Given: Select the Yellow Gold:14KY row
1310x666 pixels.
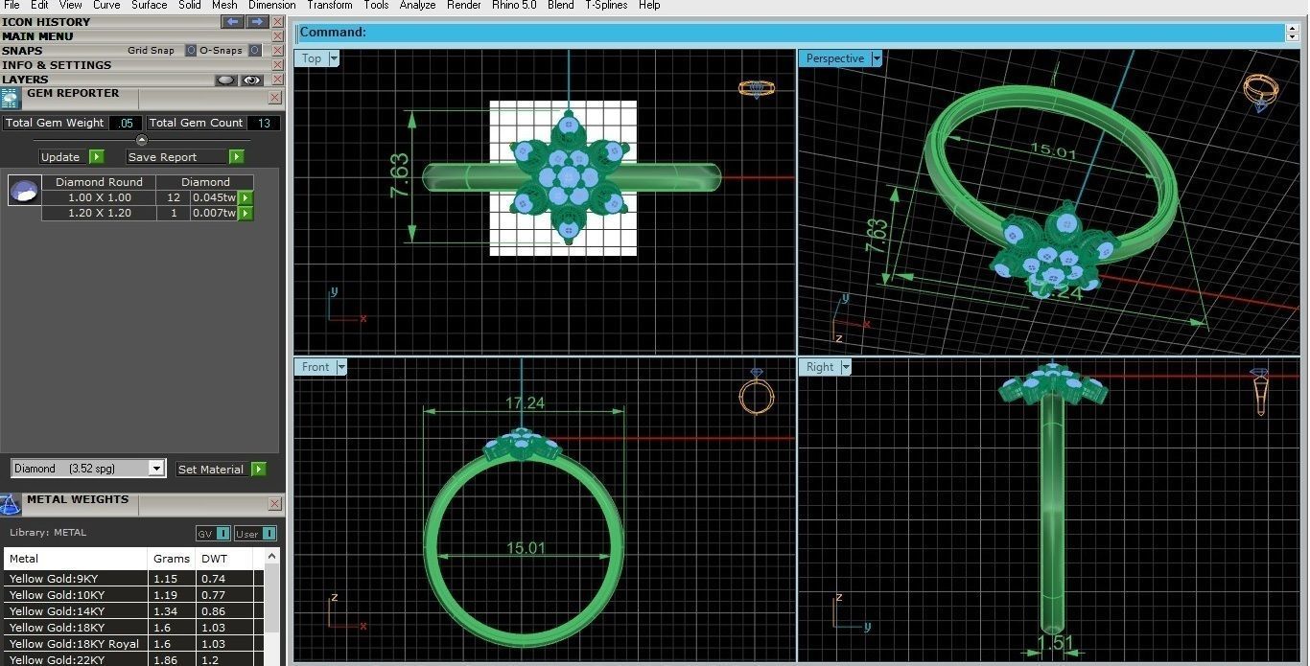Looking at the screenshot, I should coord(133,611).
